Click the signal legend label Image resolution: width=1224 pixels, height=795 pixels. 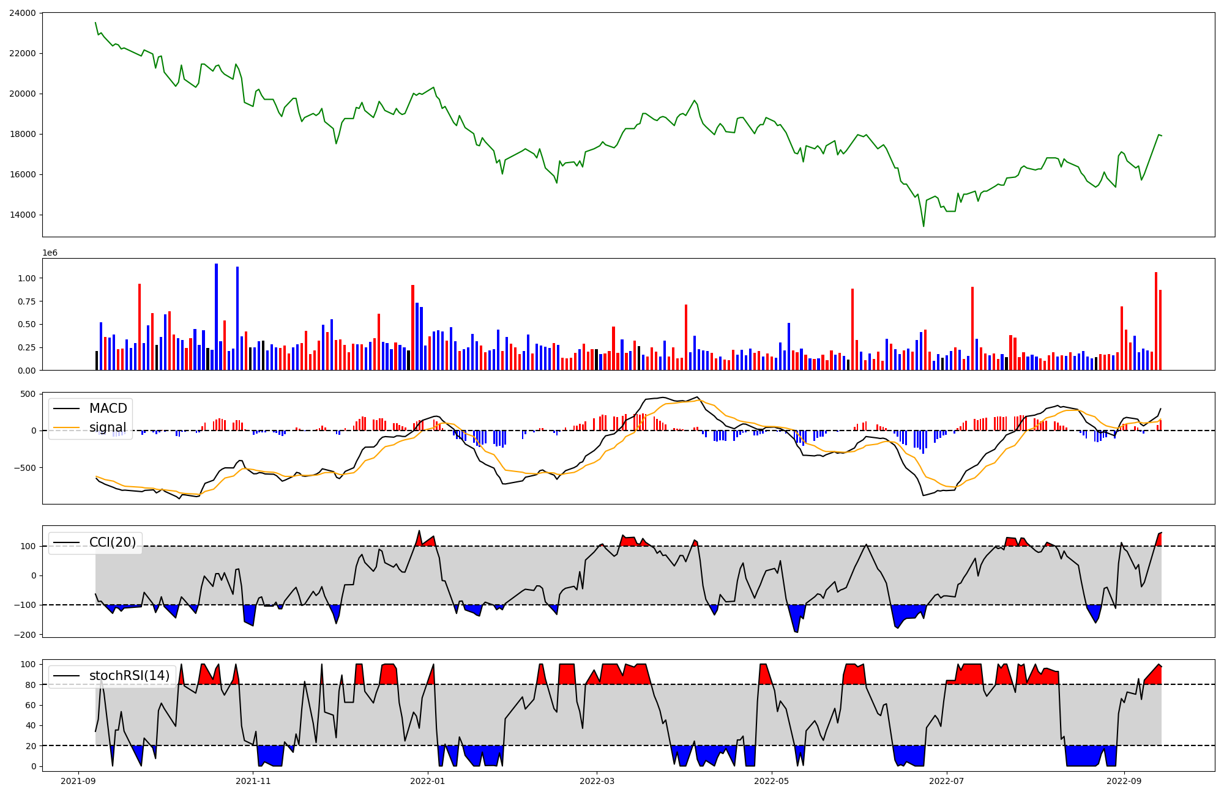click(x=108, y=427)
